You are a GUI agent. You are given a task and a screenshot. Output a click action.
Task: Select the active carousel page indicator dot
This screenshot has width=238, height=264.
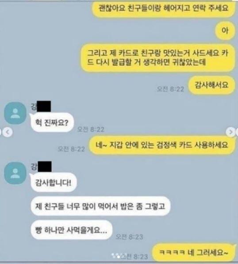click(119, 257)
